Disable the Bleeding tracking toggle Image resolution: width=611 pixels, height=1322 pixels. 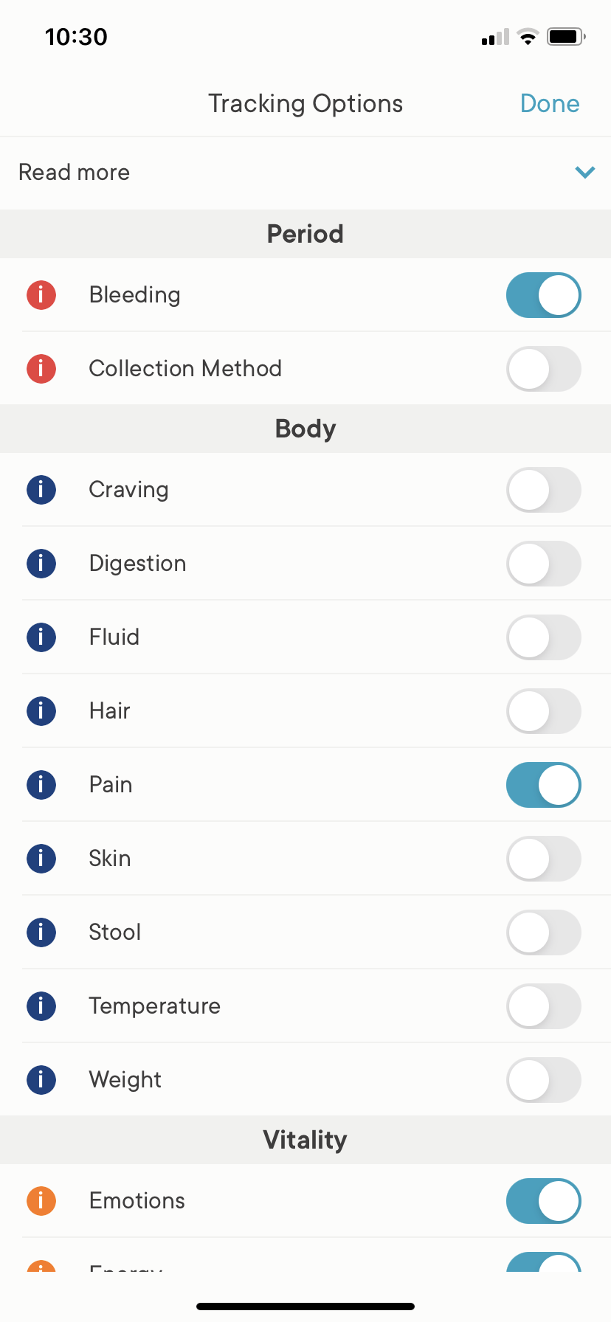(543, 295)
